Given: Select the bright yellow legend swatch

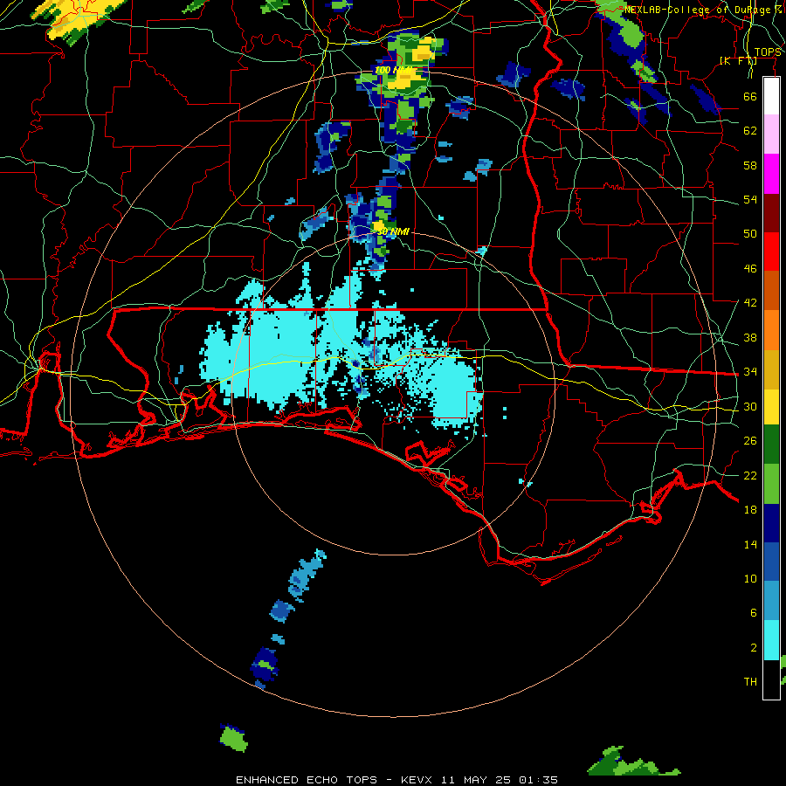Looking at the screenshot, I should [771, 406].
